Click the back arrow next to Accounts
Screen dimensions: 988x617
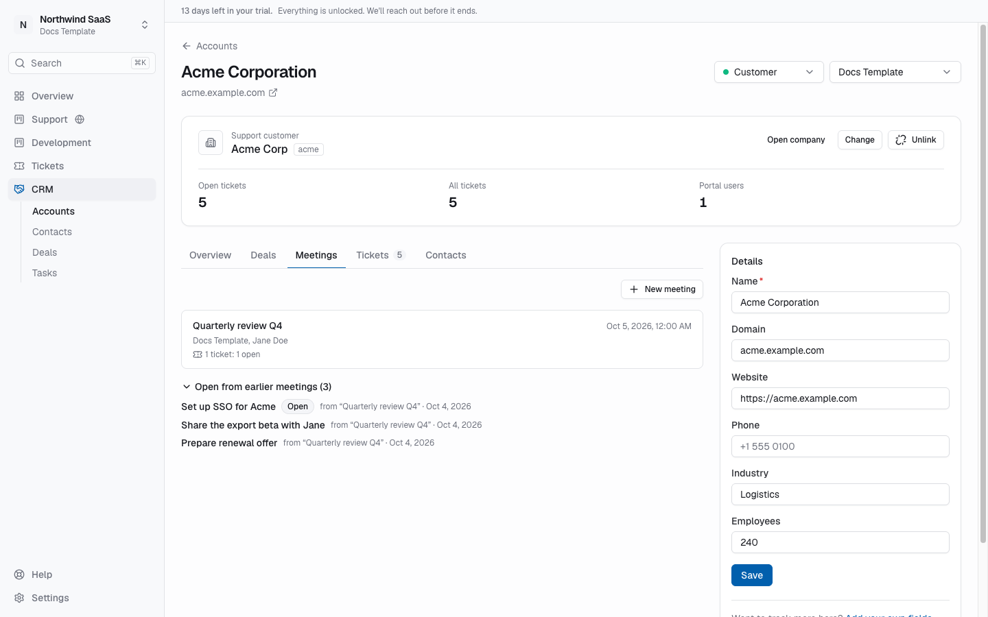click(187, 46)
